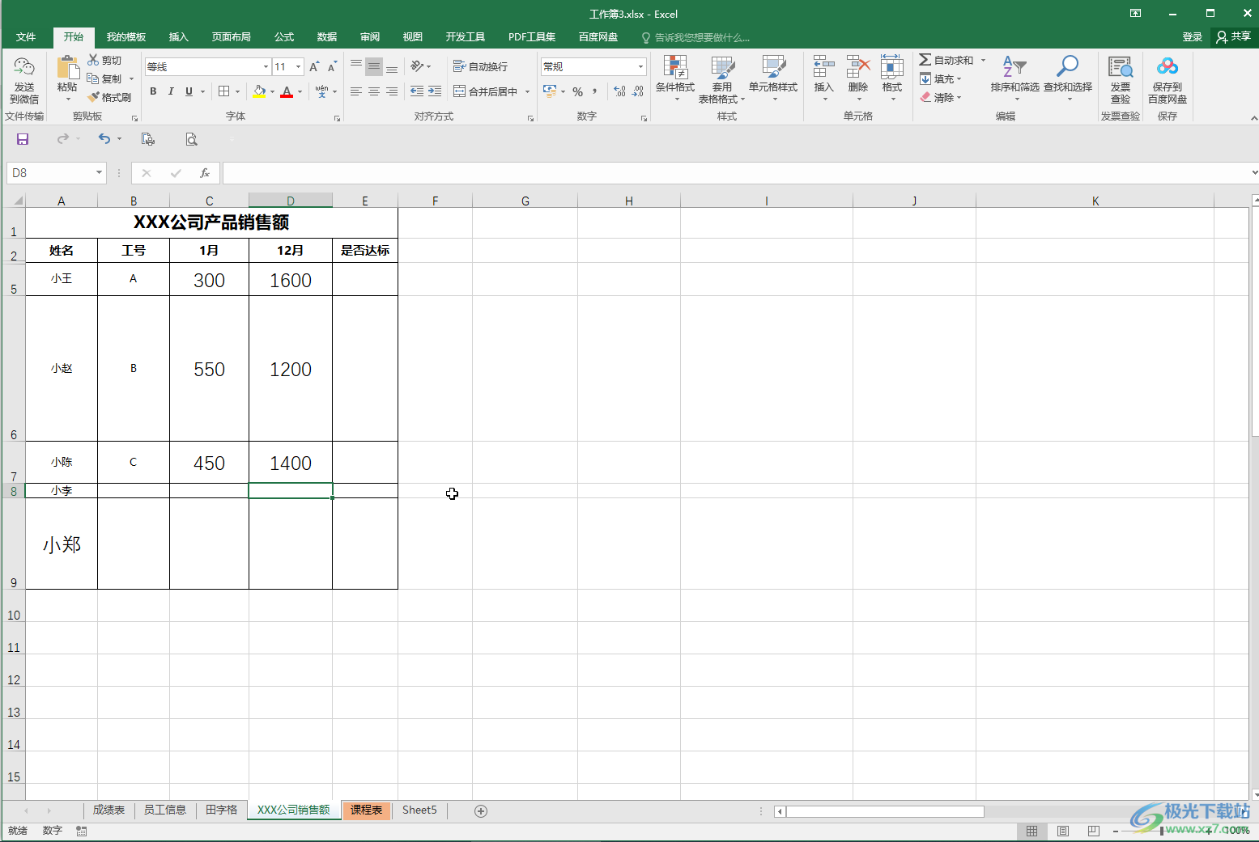The image size is (1259, 842).
Task: Click Send to WeChat icon
Action: tap(24, 79)
